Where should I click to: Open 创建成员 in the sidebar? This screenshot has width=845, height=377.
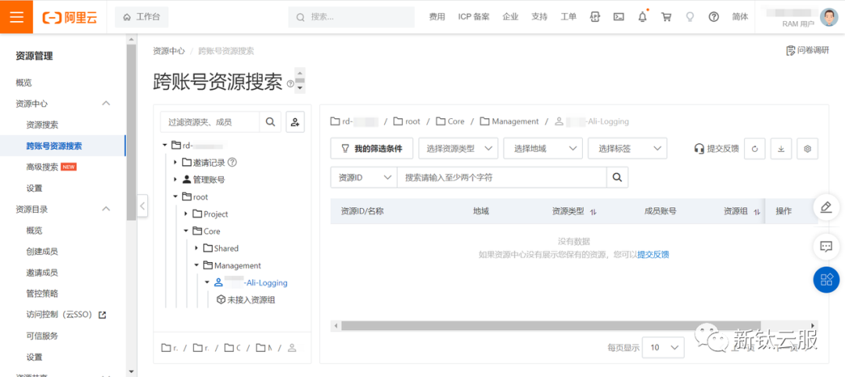pyautogui.click(x=42, y=252)
